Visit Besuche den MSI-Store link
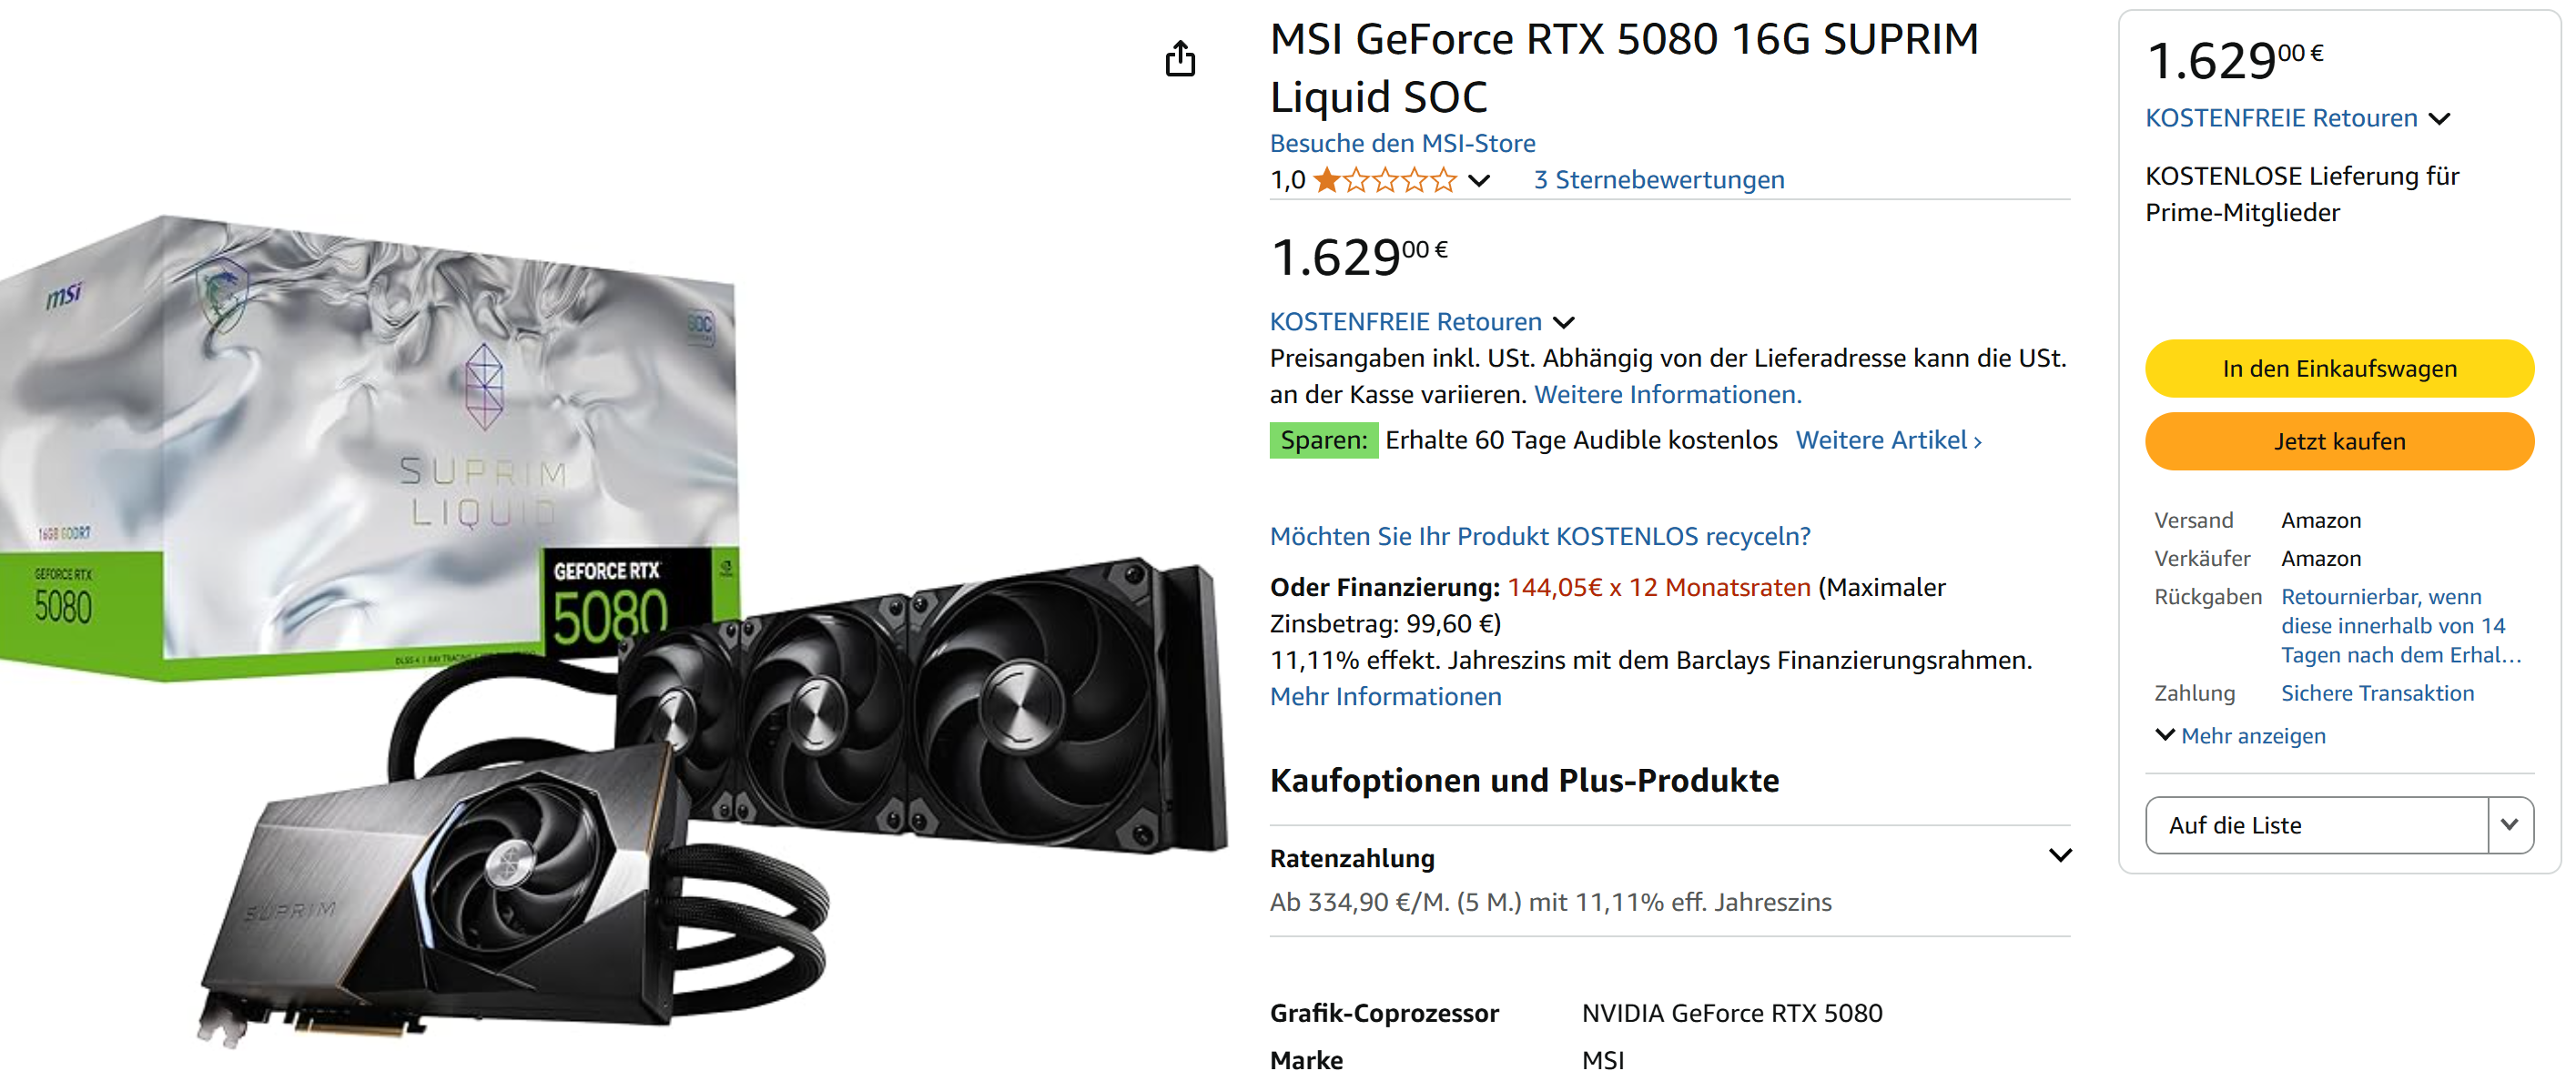Viewport: 2576px width, 1081px height. 1402,143
